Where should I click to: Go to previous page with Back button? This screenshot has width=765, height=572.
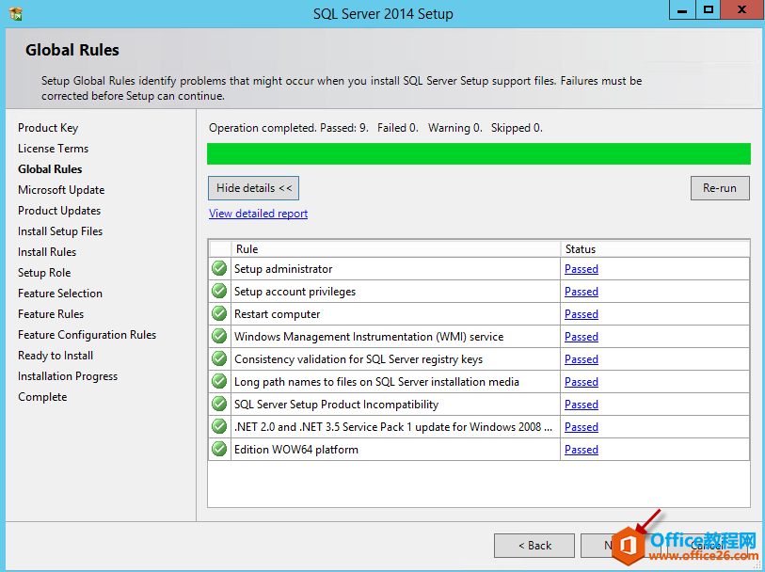pyautogui.click(x=534, y=546)
